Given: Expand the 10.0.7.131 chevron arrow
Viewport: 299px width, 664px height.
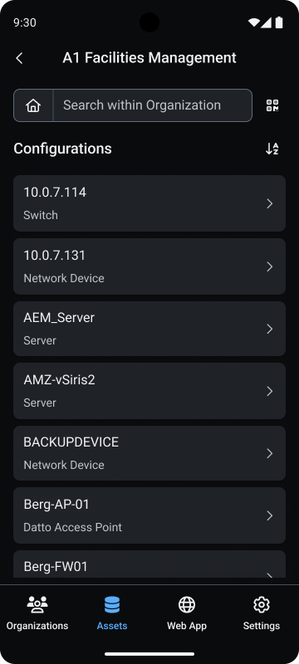Looking at the screenshot, I should click(x=270, y=266).
